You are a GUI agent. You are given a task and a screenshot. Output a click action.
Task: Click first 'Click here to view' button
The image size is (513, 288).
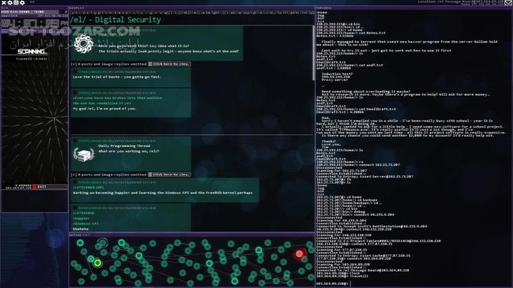(x=170, y=64)
